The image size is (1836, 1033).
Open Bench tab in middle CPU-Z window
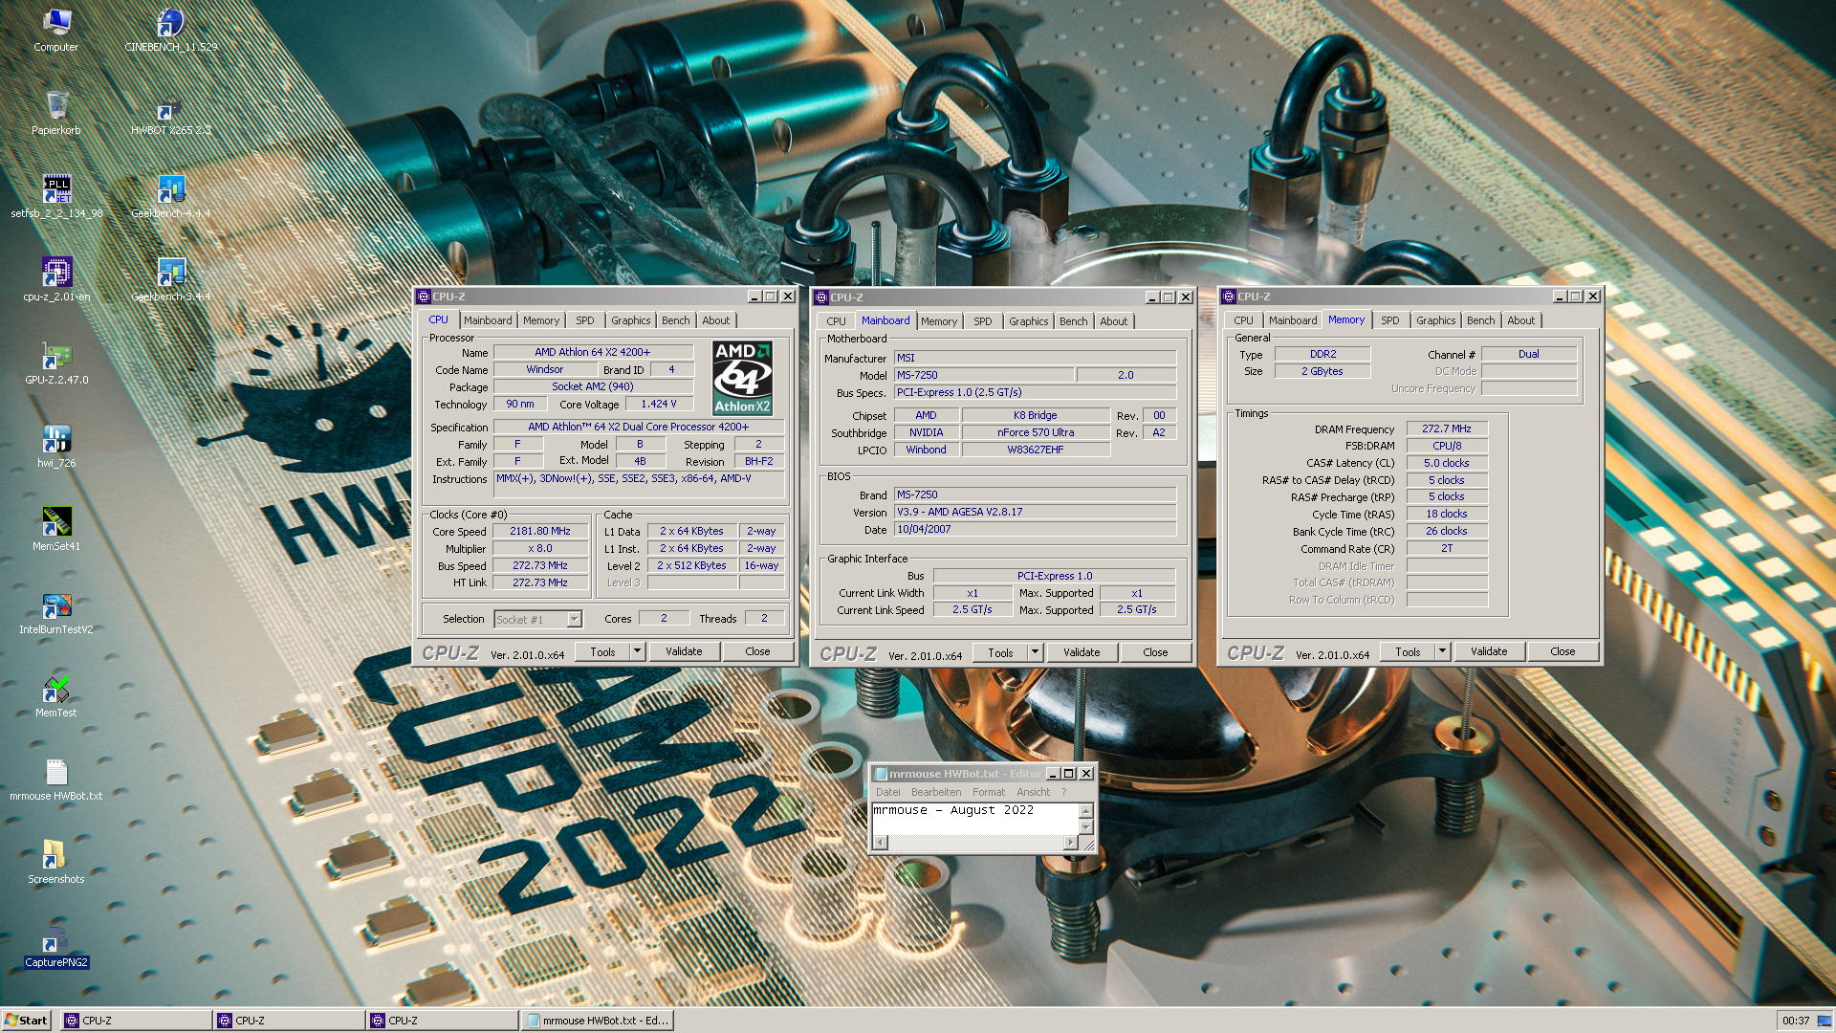[1074, 321]
